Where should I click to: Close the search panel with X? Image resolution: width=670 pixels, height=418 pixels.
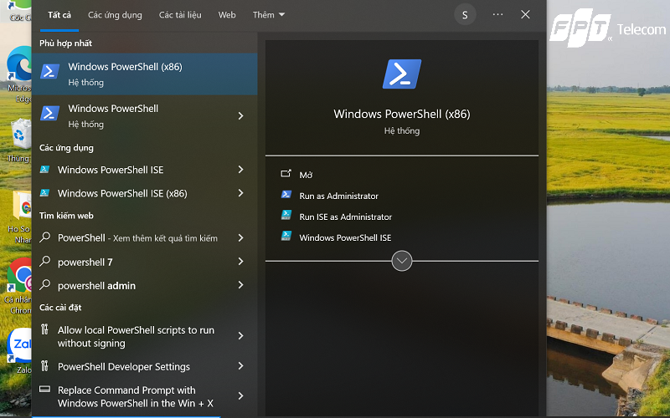[x=525, y=14]
